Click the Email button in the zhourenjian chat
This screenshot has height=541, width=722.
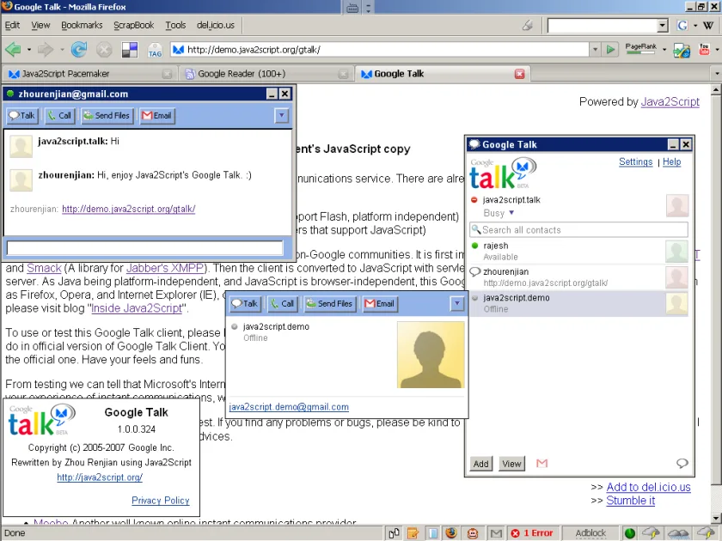[x=157, y=115]
